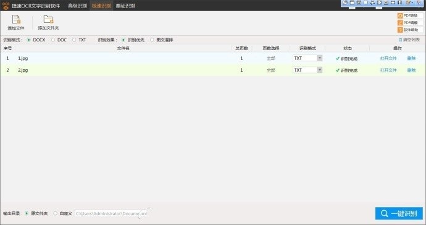The height and width of the screenshot is (225, 426).
Task: Click the custom output path field
Action: tap(111, 214)
